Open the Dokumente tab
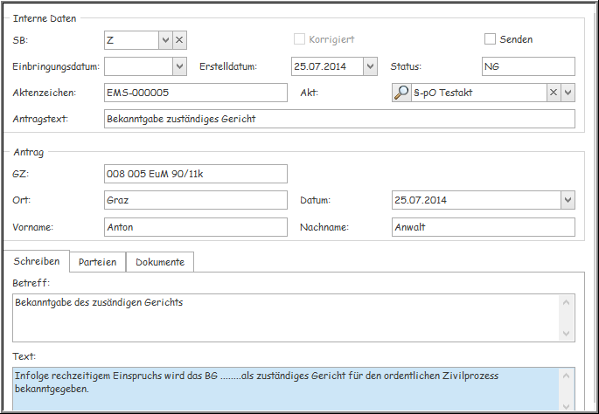 click(x=159, y=262)
